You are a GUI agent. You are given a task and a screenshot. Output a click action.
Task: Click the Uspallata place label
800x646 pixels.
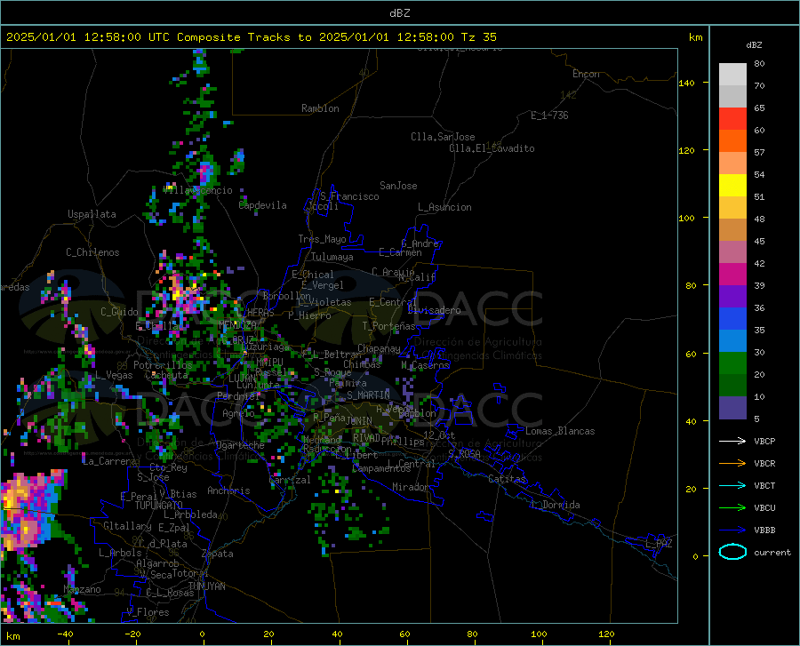point(92,214)
